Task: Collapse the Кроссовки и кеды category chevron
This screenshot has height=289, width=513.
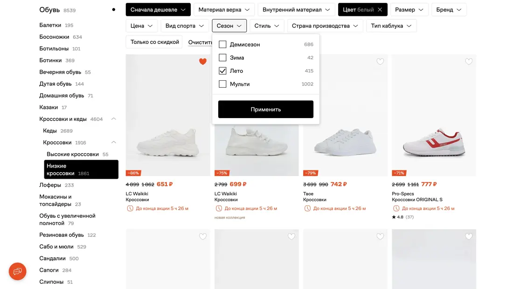Action: pyautogui.click(x=114, y=119)
